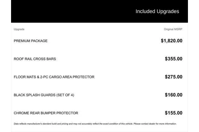Click the $155.00 price
199x132 pixels.
click(x=174, y=113)
